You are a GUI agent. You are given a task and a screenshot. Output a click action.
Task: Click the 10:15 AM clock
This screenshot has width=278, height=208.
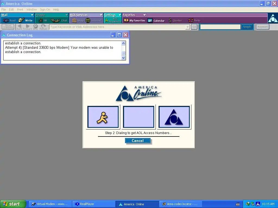[x=268, y=204]
